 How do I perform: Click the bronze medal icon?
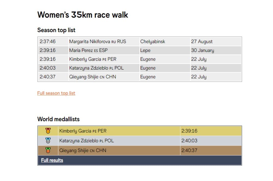[48, 150]
